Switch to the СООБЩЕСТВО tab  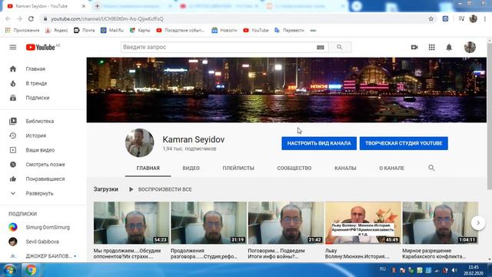point(294,168)
